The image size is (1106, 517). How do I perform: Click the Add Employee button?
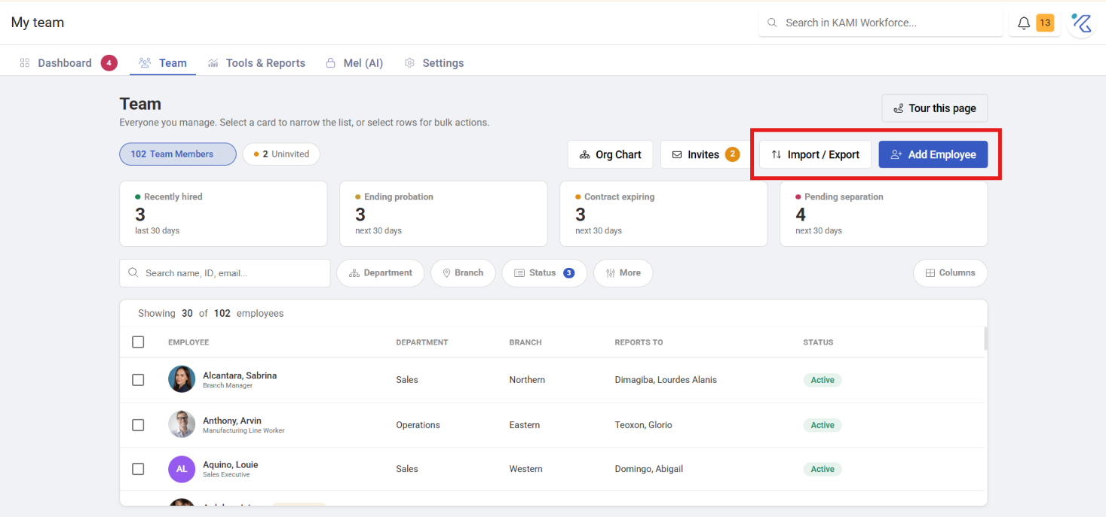(x=933, y=154)
